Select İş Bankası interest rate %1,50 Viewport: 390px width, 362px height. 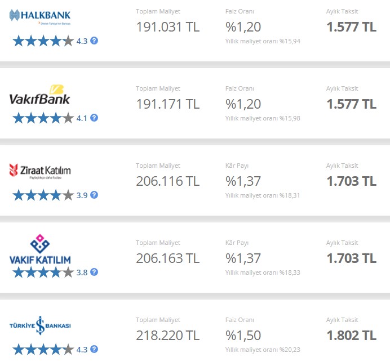pos(243,336)
